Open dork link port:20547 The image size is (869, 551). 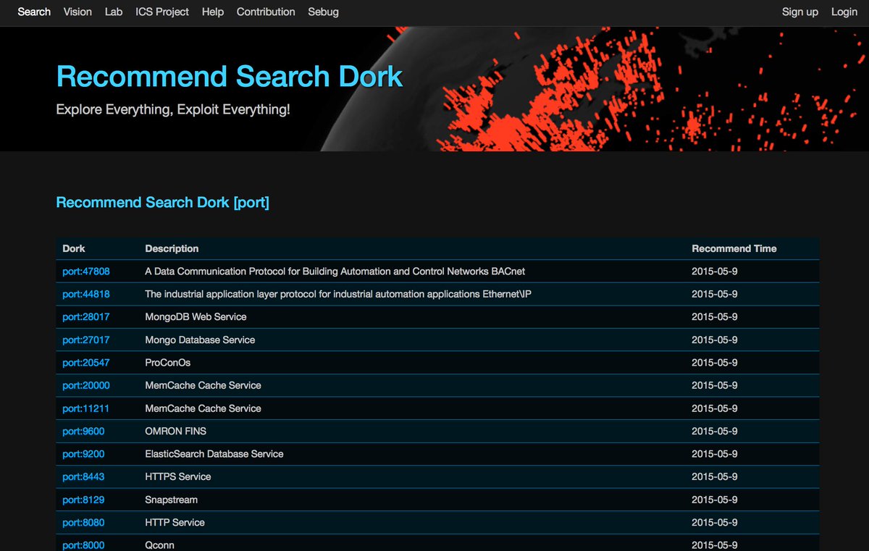pyautogui.click(x=86, y=363)
